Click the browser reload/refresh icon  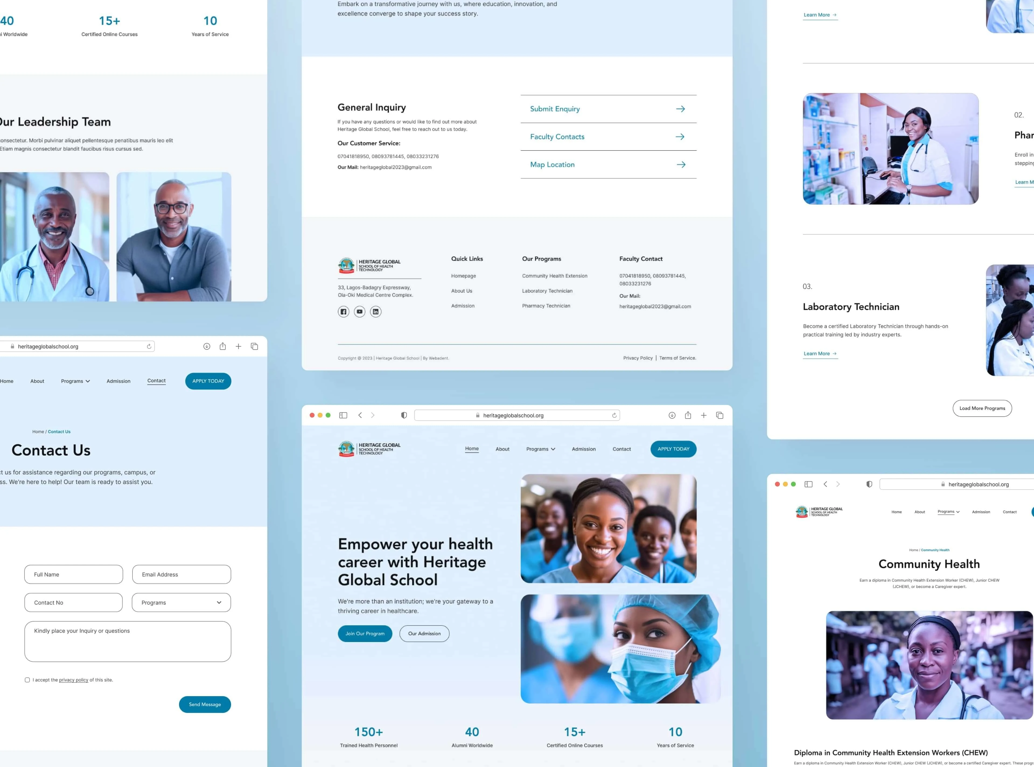(x=614, y=415)
